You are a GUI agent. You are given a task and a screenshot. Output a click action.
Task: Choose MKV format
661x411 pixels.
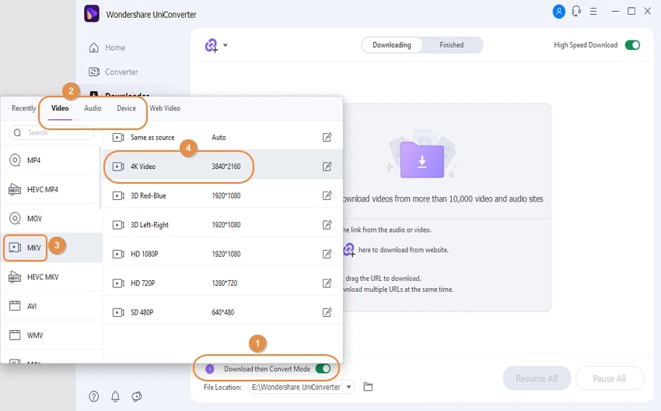[51, 248]
